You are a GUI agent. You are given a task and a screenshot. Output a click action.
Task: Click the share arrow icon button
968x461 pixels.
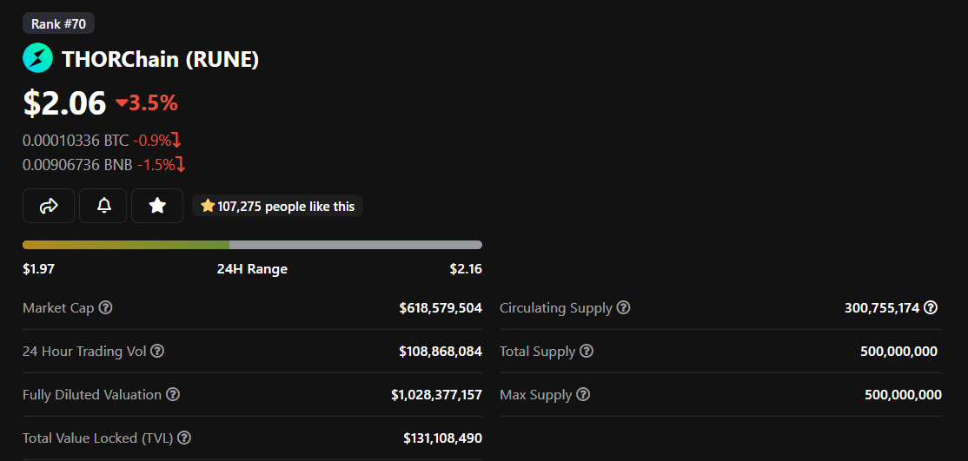[x=49, y=206]
